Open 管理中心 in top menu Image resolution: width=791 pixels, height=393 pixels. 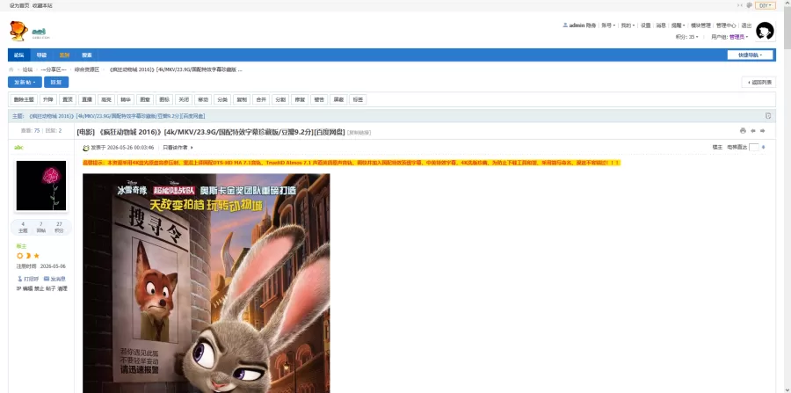(x=726, y=25)
